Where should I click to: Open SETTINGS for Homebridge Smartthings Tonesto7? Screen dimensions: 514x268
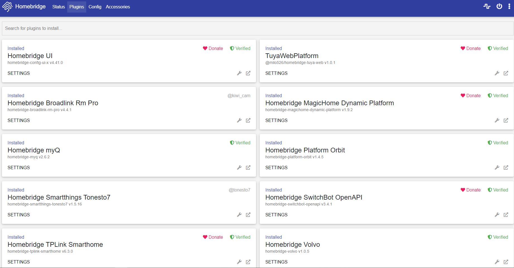point(19,215)
